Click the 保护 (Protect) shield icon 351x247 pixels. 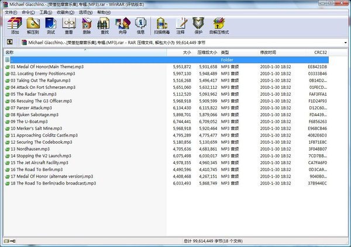pos(198,26)
